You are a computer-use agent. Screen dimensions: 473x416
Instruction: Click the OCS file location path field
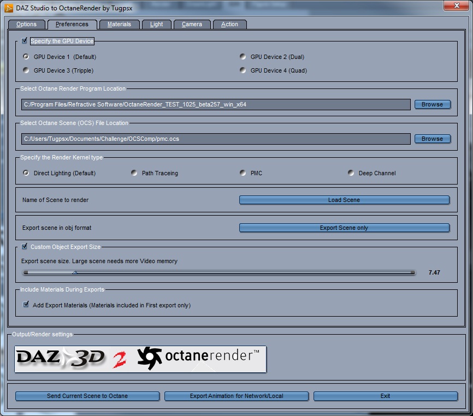pyautogui.click(x=216, y=139)
